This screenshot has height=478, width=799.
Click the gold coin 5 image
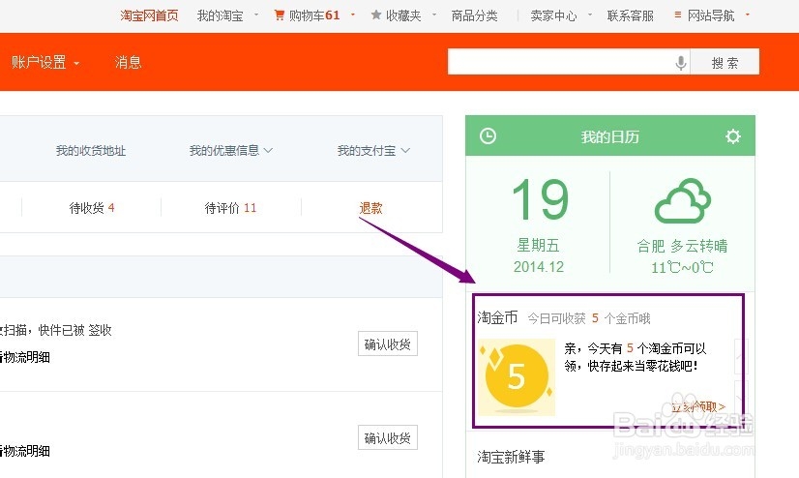(x=517, y=377)
